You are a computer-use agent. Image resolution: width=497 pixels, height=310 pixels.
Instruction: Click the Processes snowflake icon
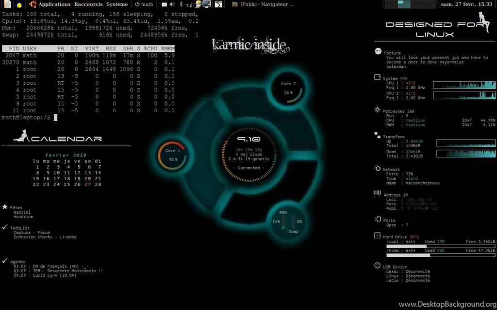pyautogui.click(x=377, y=110)
